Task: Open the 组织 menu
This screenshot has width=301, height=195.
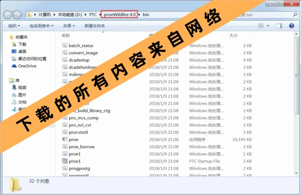Action: click(x=14, y=26)
